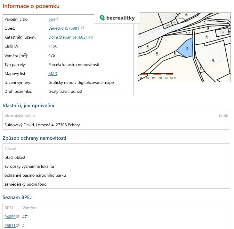This screenshot has width=234, height=229.
Task: Click the KMD map sheet link
Action: [x=53, y=73]
